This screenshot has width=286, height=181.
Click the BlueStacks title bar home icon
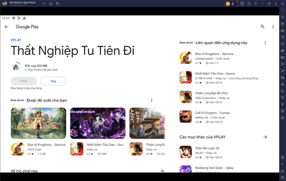[x=51, y=4]
